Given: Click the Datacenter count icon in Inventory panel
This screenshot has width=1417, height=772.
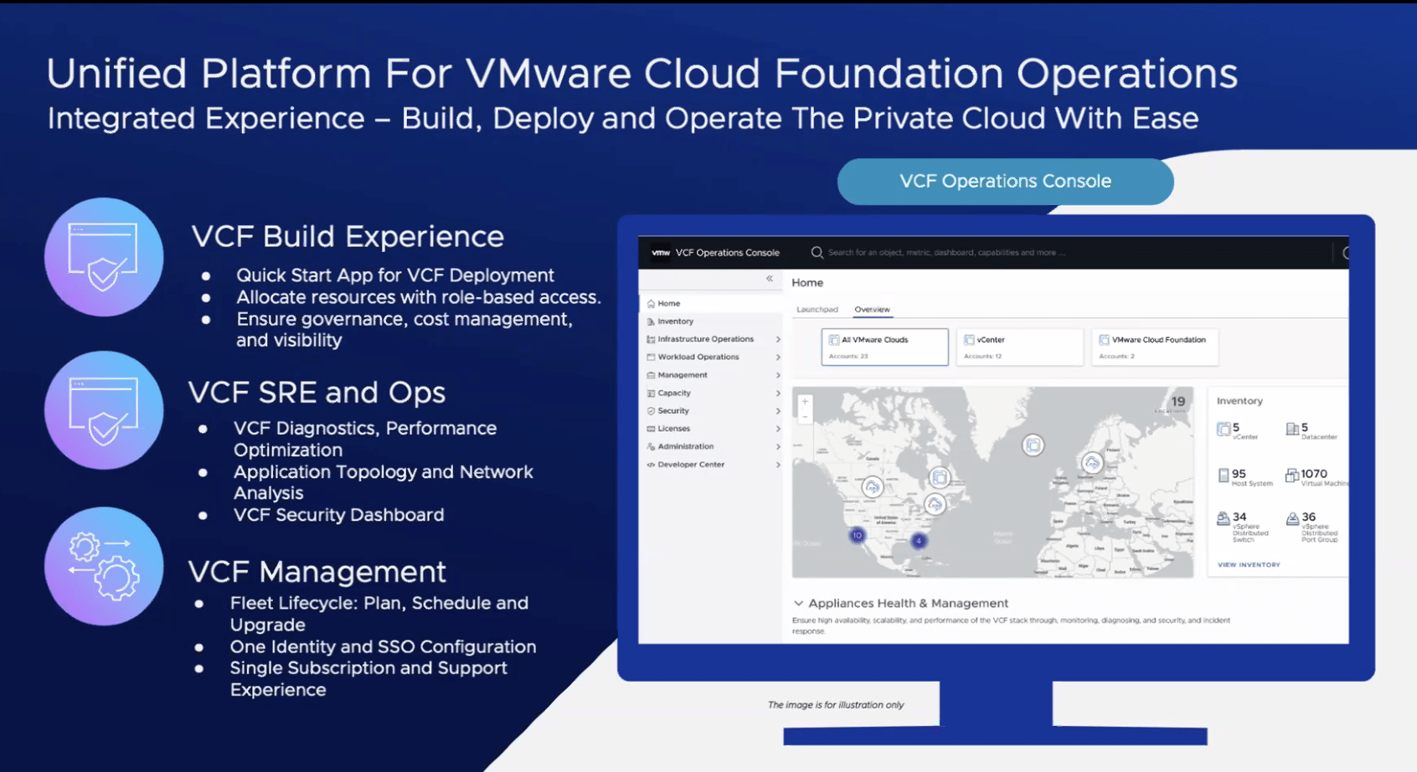Looking at the screenshot, I should click(x=1292, y=430).
